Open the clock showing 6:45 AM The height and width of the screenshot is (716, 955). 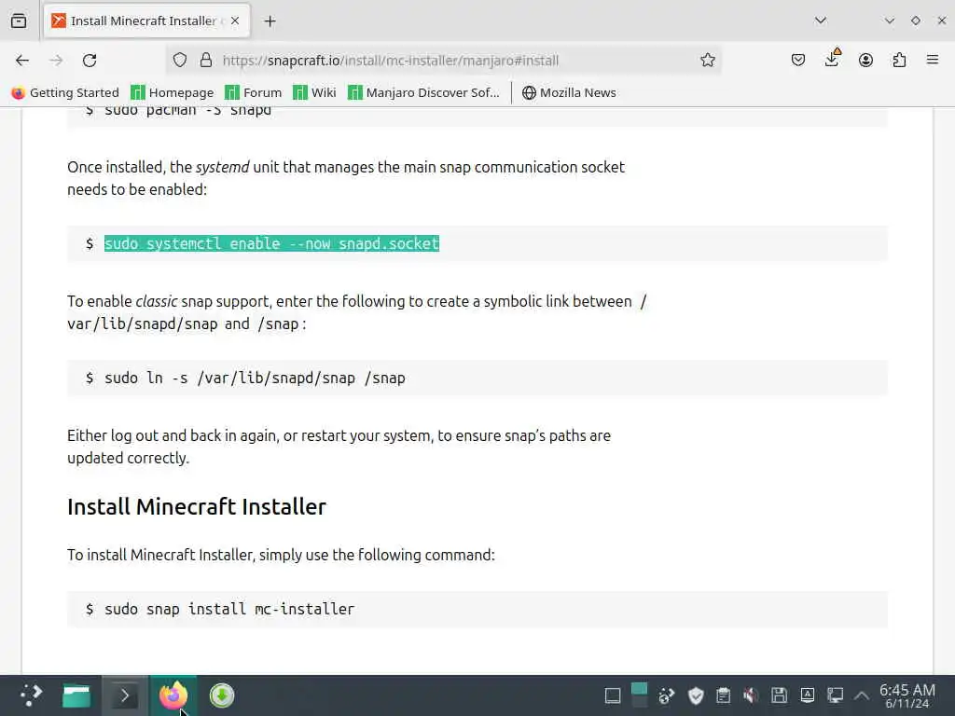(907, 695)
